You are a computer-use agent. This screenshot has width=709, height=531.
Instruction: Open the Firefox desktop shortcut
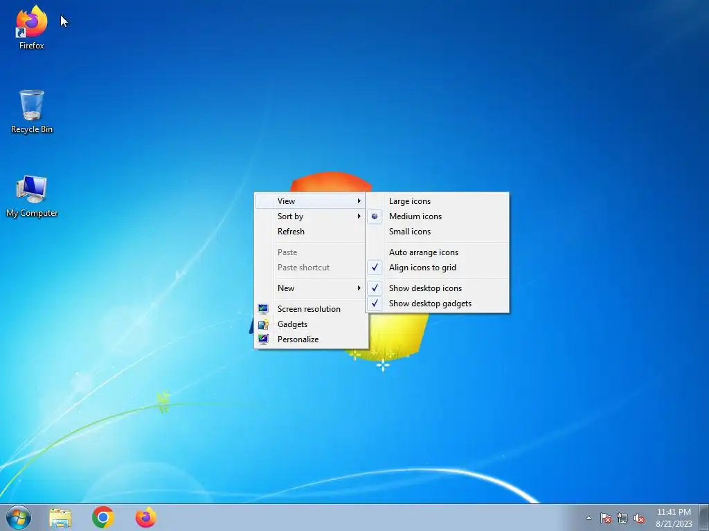[31, 27]
